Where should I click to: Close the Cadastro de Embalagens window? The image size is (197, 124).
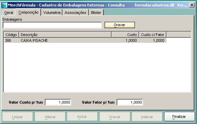click(x=192, y=5)
